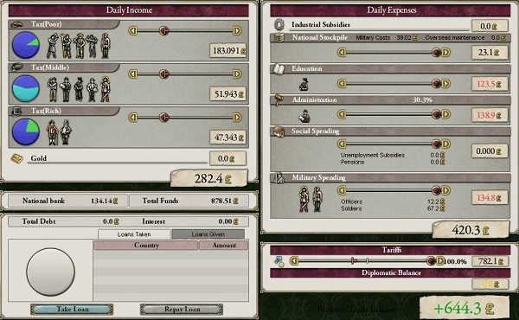Click the Industrial Subsidies gear icon
Viewport: 519px width, 320px height.
coord(279,24)
